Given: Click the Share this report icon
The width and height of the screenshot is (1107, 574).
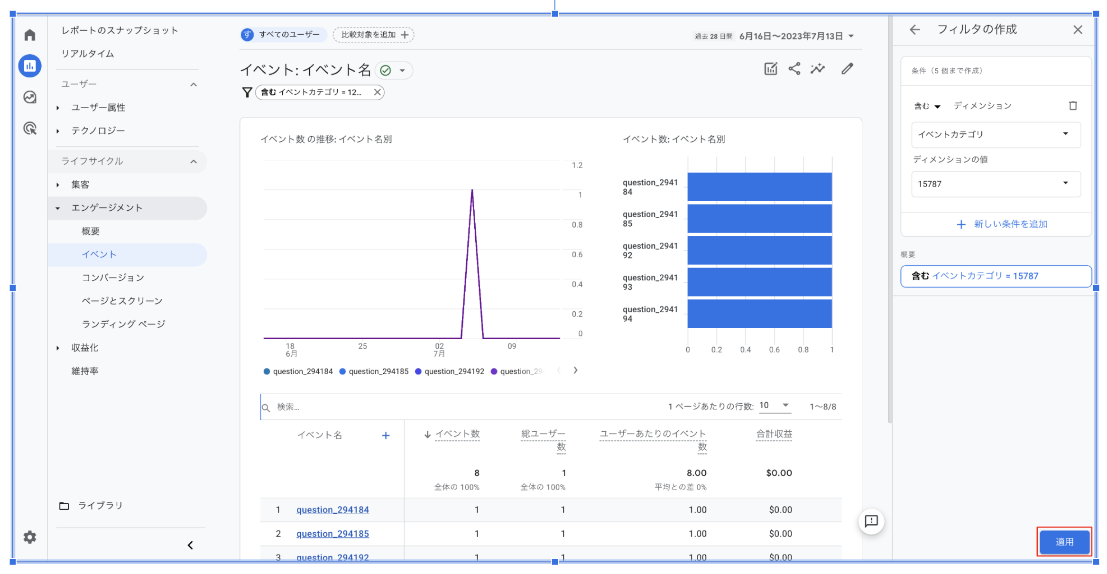Looking at the screenshot, I should coord(794,69).
